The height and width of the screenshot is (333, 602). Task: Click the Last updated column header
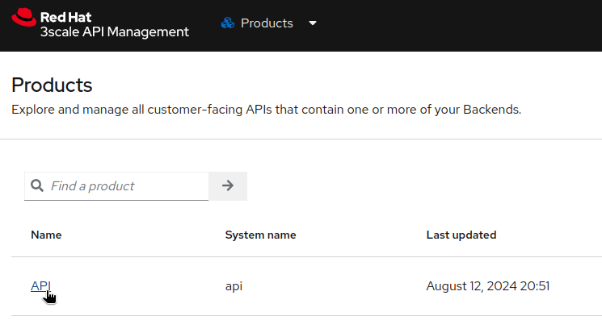pyautogui.click(x=461, y=235)
